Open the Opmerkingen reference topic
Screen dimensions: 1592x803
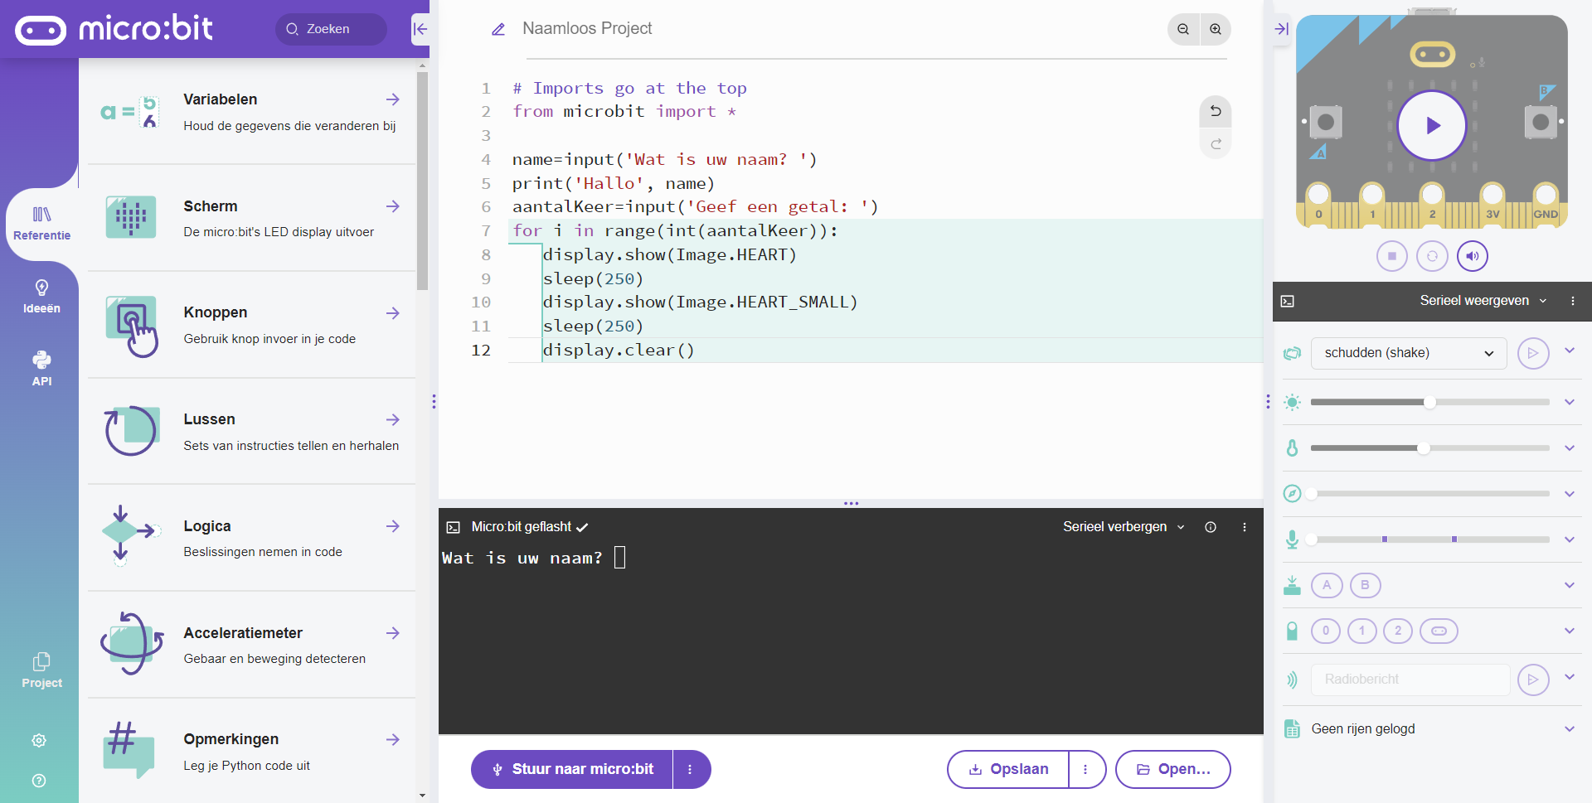point(252,752)
